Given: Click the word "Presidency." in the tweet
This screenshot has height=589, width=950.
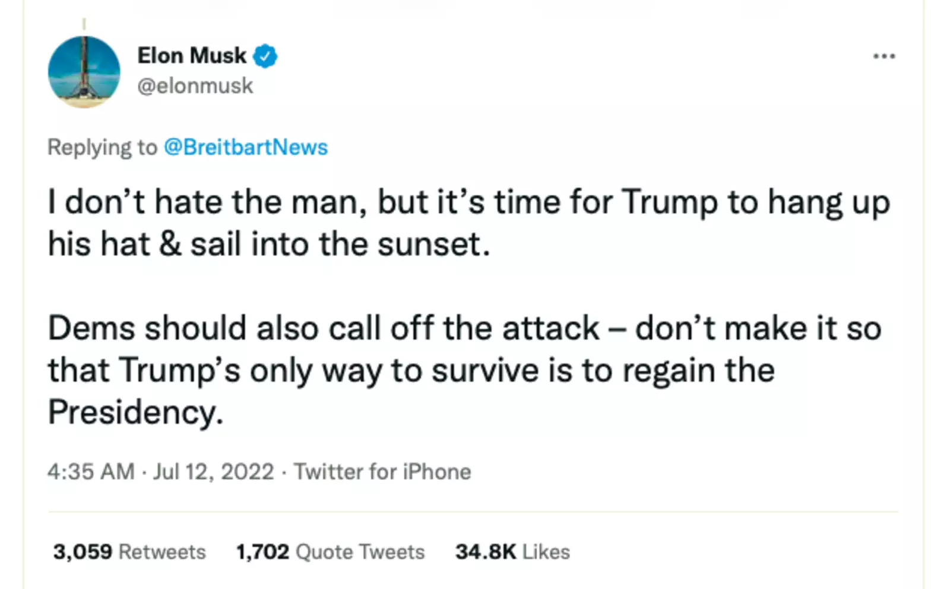Looking at the screenshot, I should tap(135, 412).
